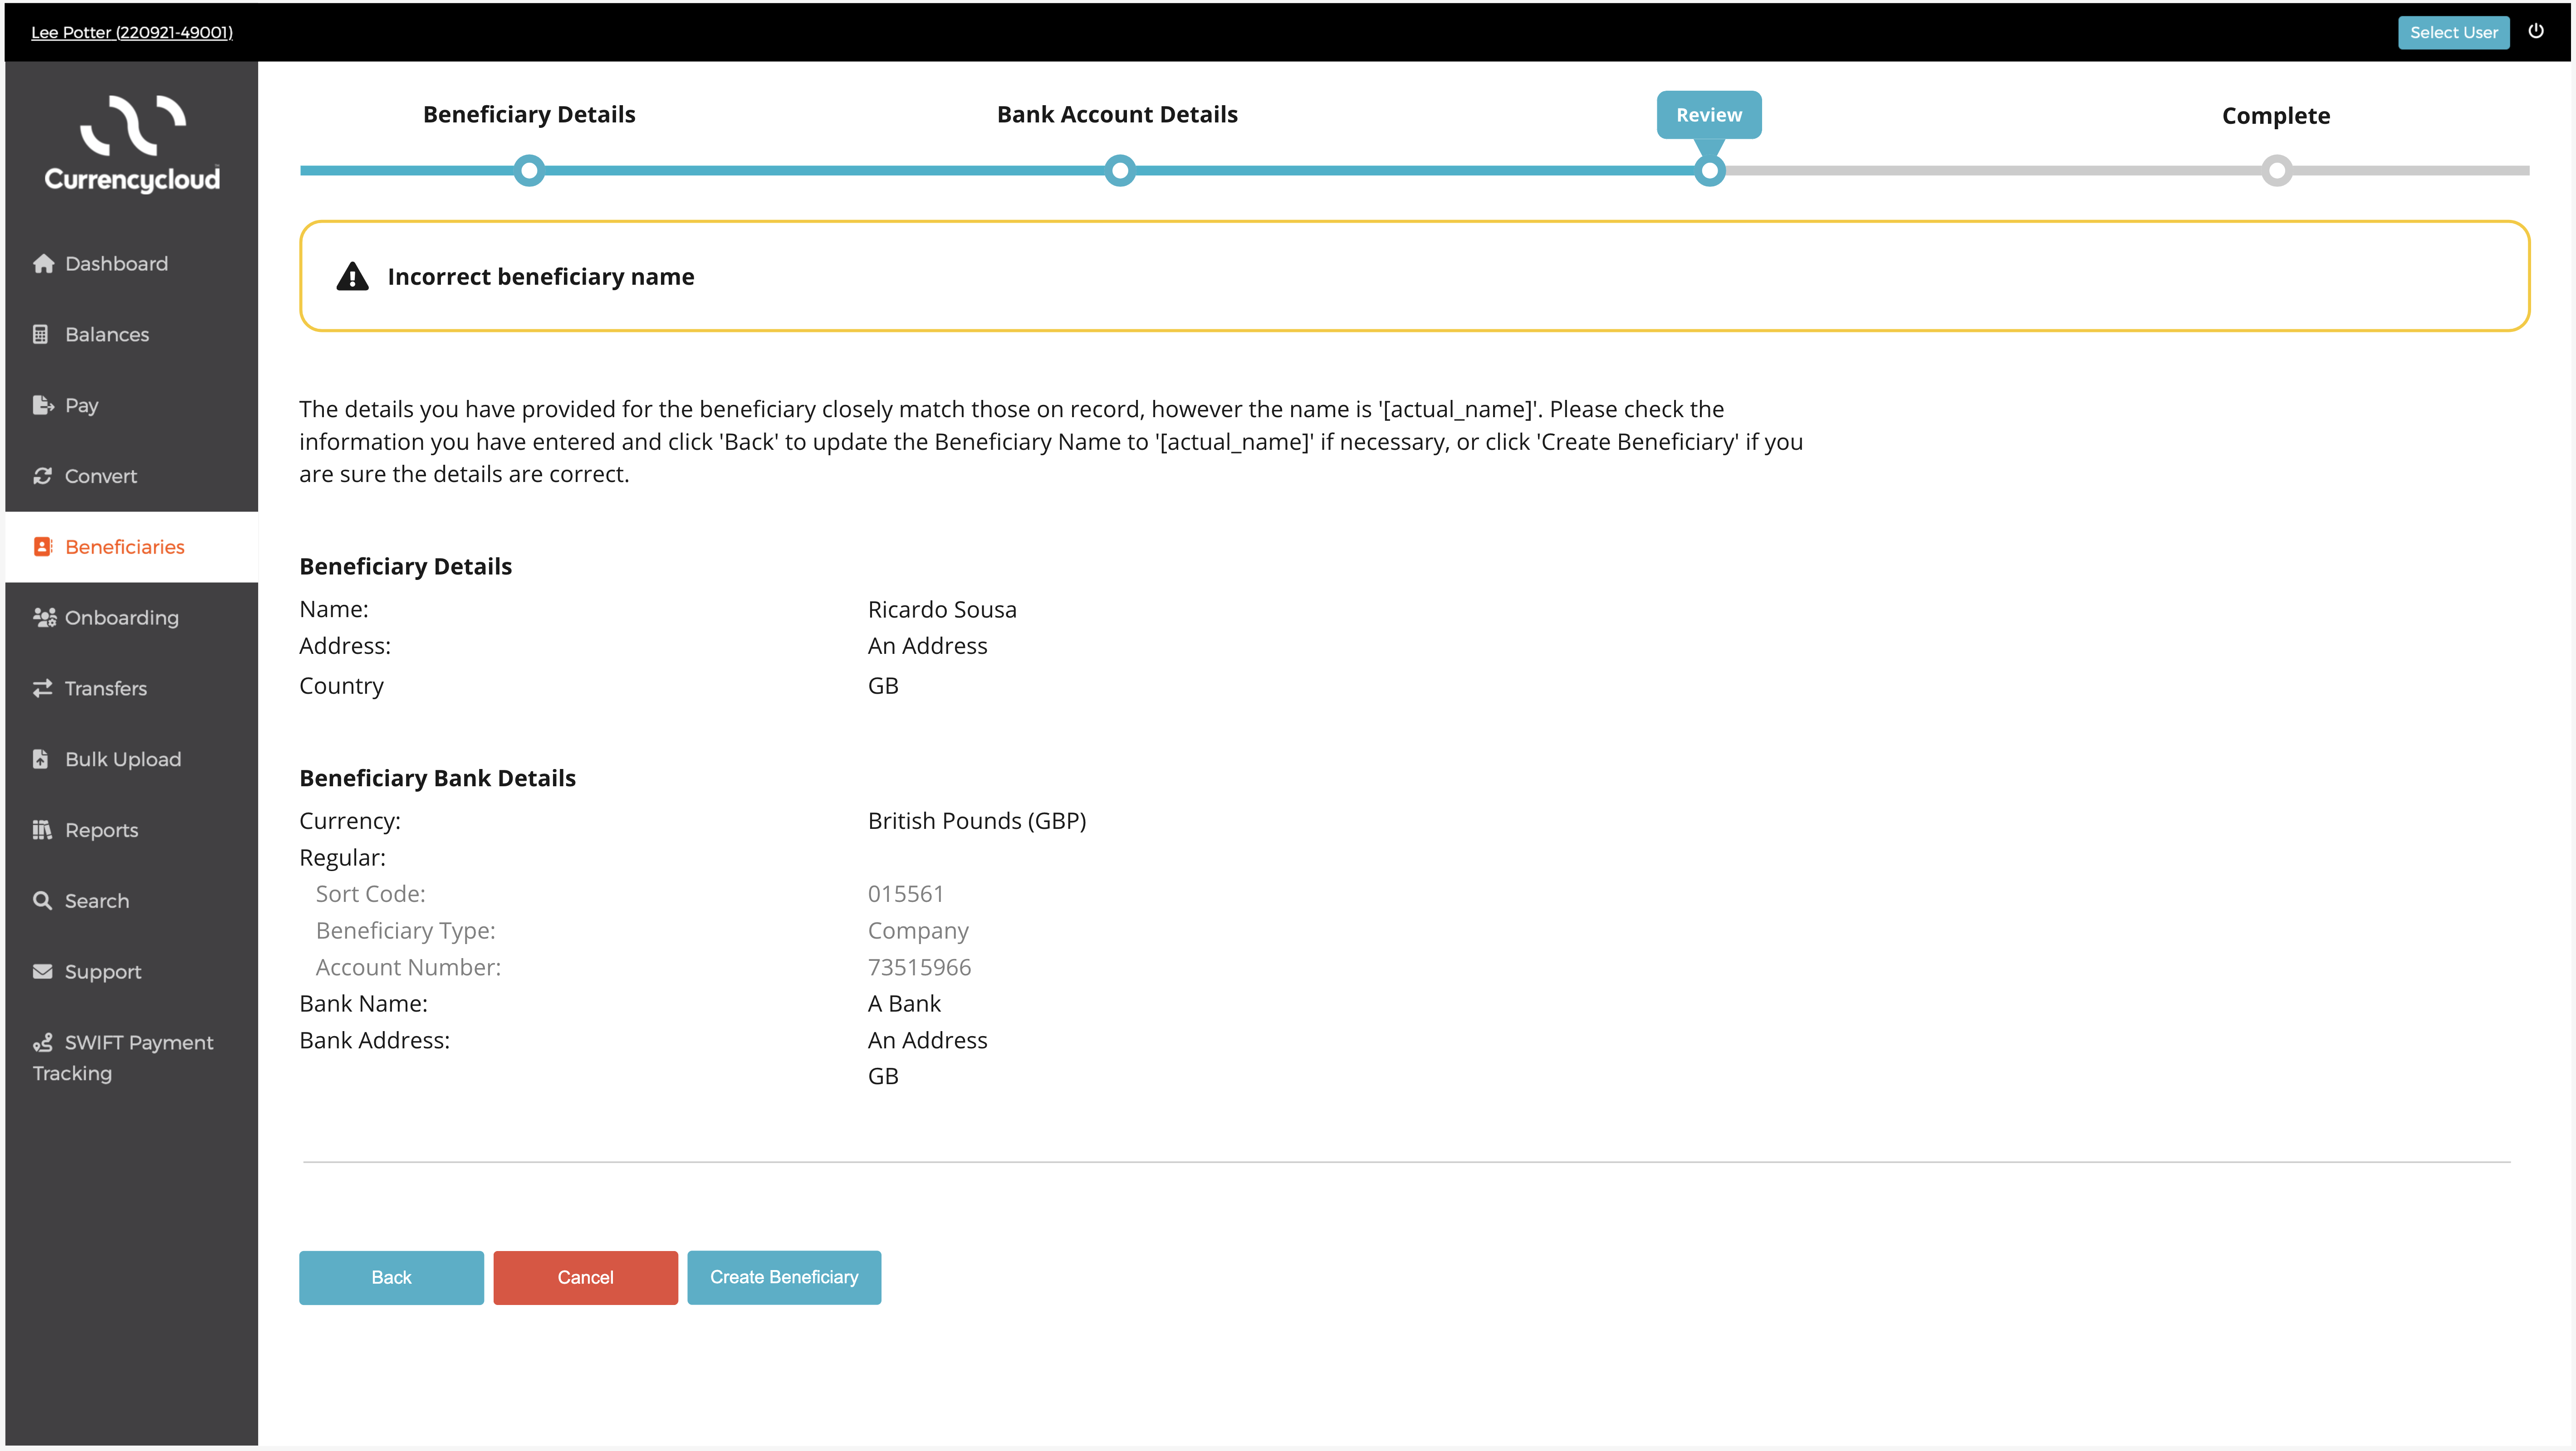Image resolution: width=2576 pixels, height=1451 pixels.
Task: Click the Complete step marker
Action: 2276,171
